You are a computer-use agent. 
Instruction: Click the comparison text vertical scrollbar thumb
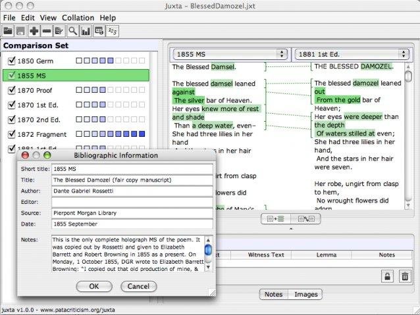(408, 76)
